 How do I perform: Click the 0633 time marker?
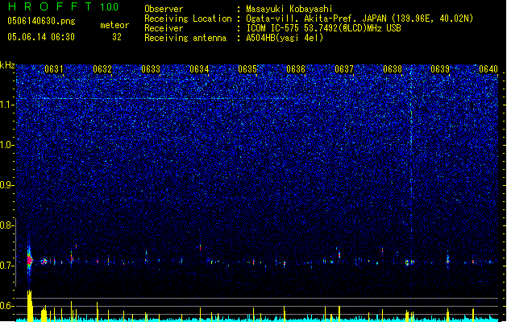(x=151, y=69)
